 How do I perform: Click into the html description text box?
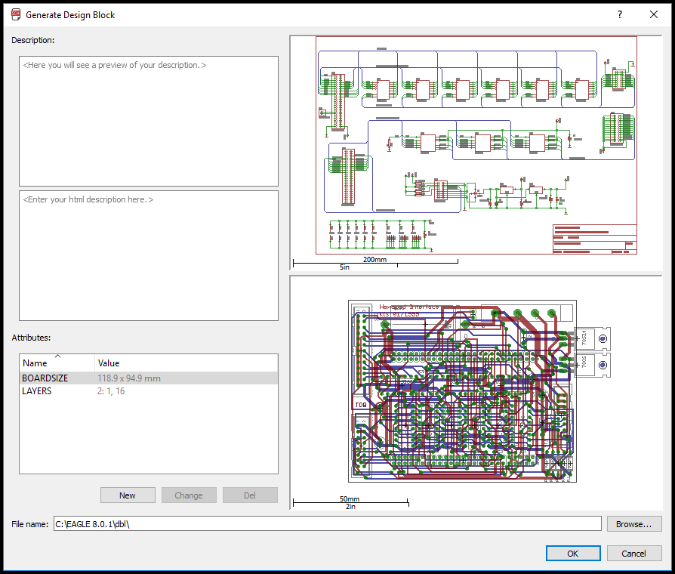click(149, 257)
